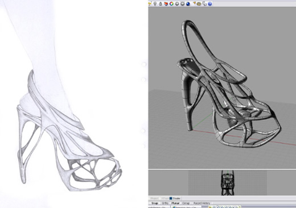This screenshot has width=296, height=208.
Task: Open the color wheel icon
Action: pyautogui.click(x=171, y=3)
